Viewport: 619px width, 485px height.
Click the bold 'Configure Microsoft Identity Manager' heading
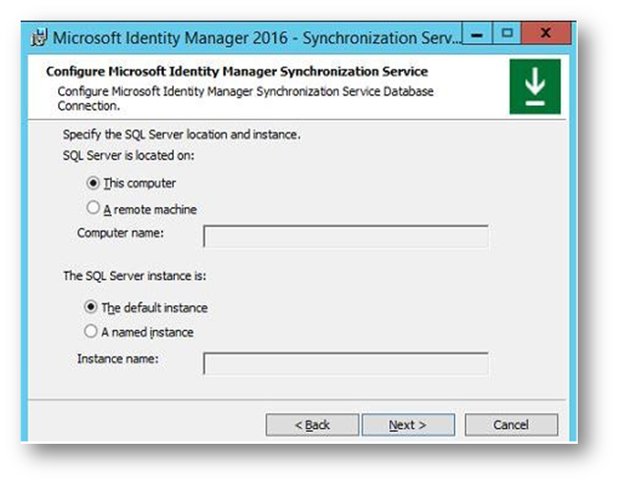237,72
